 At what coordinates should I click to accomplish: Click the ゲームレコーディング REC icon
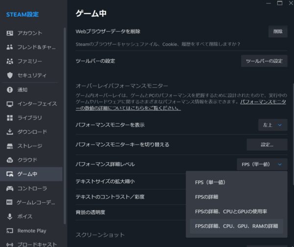coord(9,202)
